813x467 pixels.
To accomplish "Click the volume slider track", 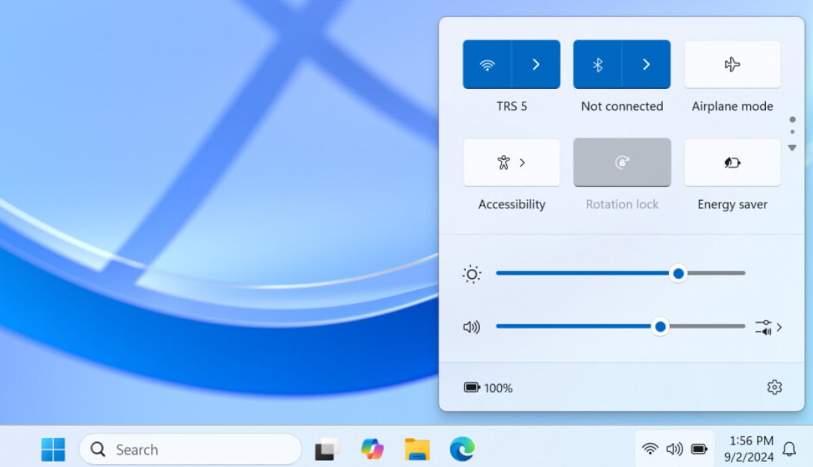I will [x=575, y=327].
